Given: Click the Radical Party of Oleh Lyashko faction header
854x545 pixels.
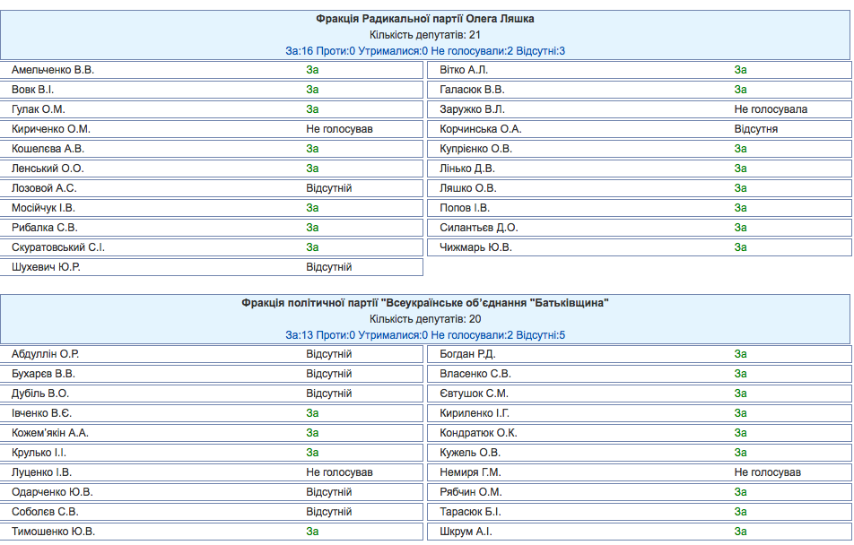Looking at the screenshot, I should coord(425,19).
